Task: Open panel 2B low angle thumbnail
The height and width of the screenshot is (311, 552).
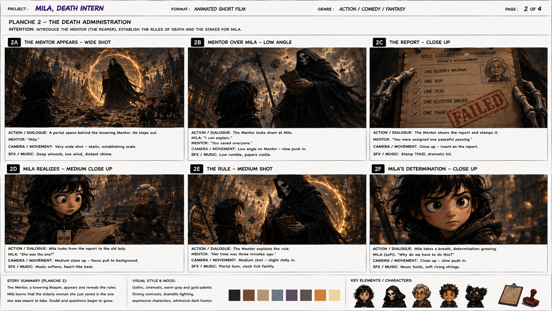Action: [x=277, y=88]
